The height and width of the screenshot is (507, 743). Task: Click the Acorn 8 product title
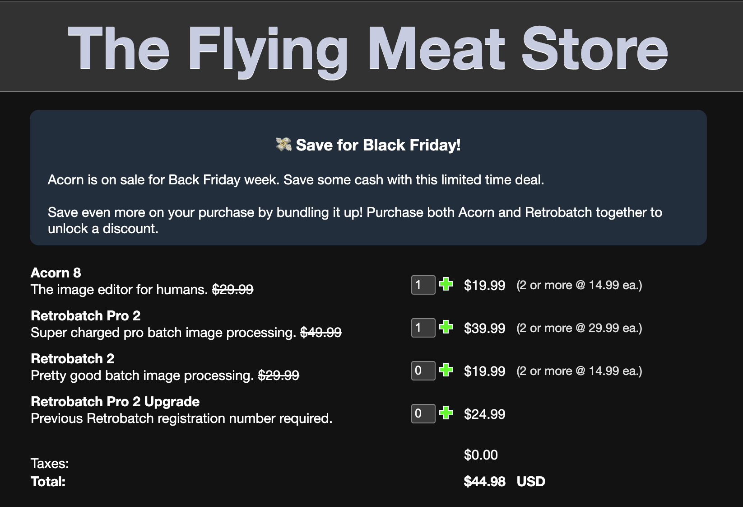point(56,273)
